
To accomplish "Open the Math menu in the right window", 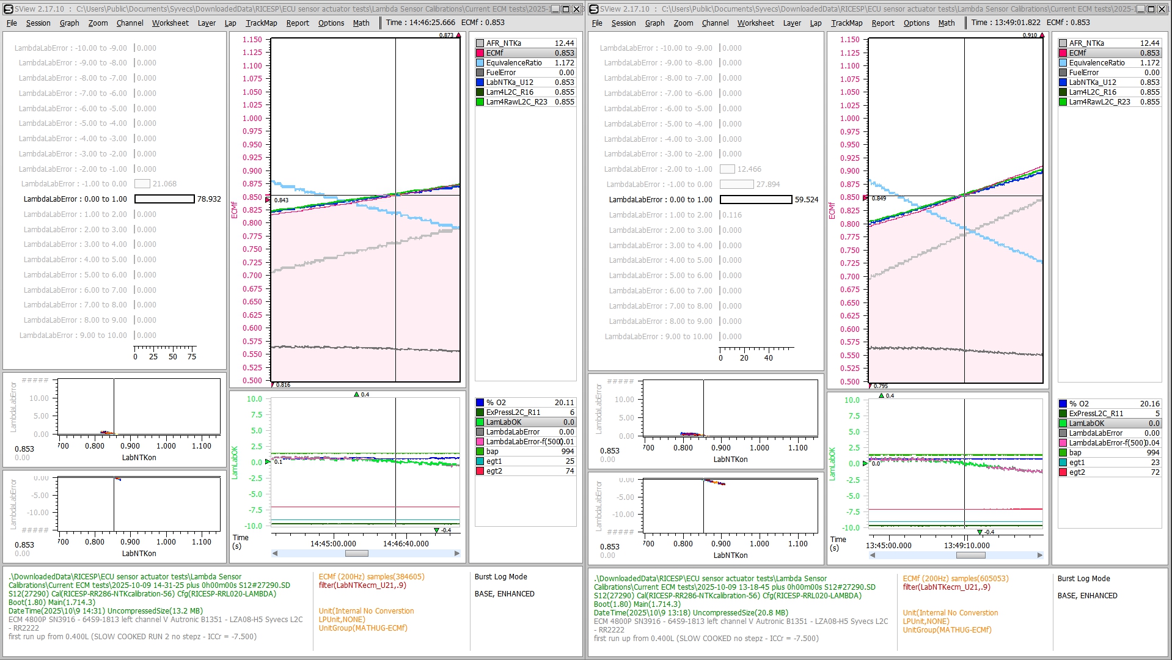I will pos(946,23).
